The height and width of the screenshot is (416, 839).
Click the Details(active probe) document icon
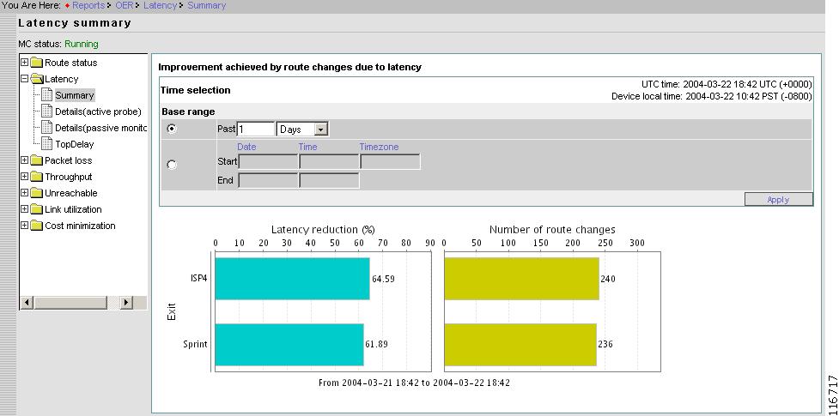click(47, 112)
